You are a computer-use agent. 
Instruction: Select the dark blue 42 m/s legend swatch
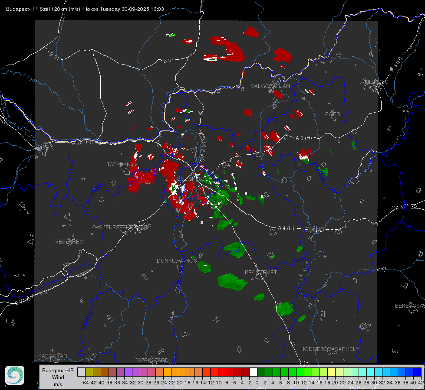[x=417, y=372]
